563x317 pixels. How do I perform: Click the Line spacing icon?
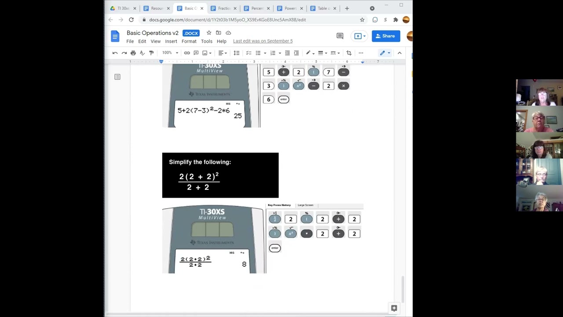coord(237,53)
